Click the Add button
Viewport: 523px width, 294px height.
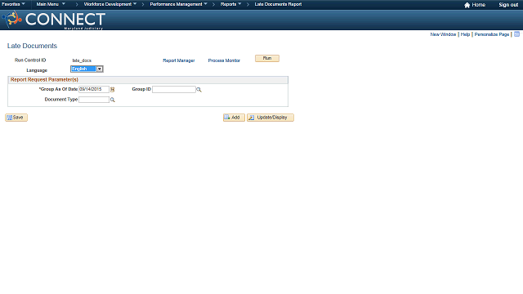[234, 118]
